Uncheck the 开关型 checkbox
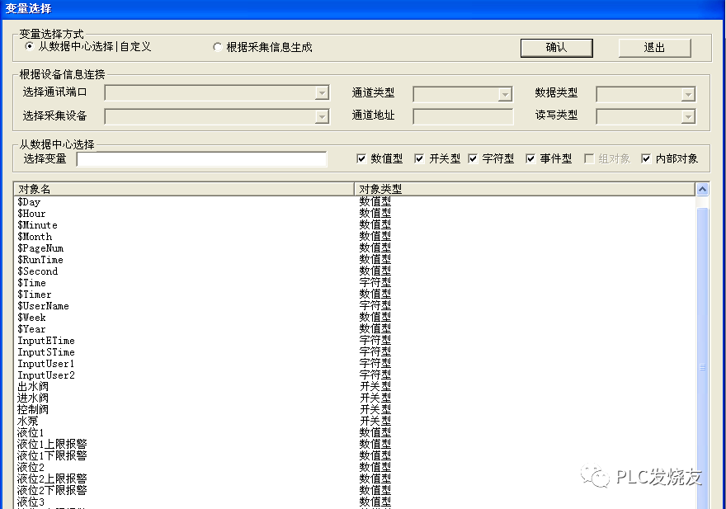726x509 pixels. (x=418, y=159)
